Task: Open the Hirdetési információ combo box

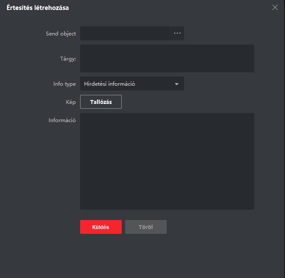Action: (132, 84)
